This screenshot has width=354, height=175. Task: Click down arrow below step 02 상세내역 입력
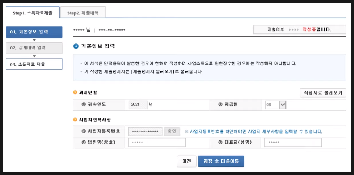point(34,56)
